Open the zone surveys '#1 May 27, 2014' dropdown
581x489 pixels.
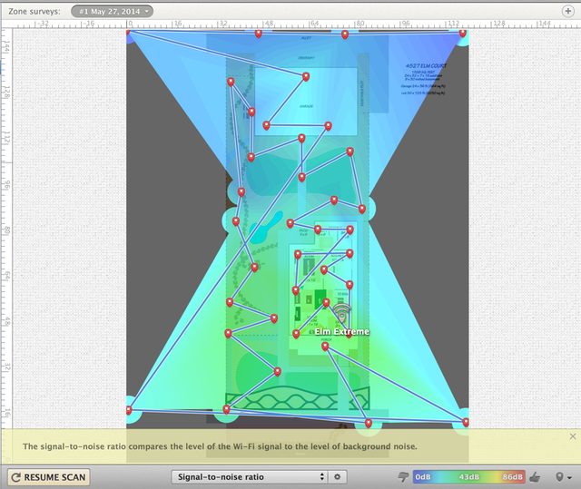pyautogui.click(x=112, y=10)
